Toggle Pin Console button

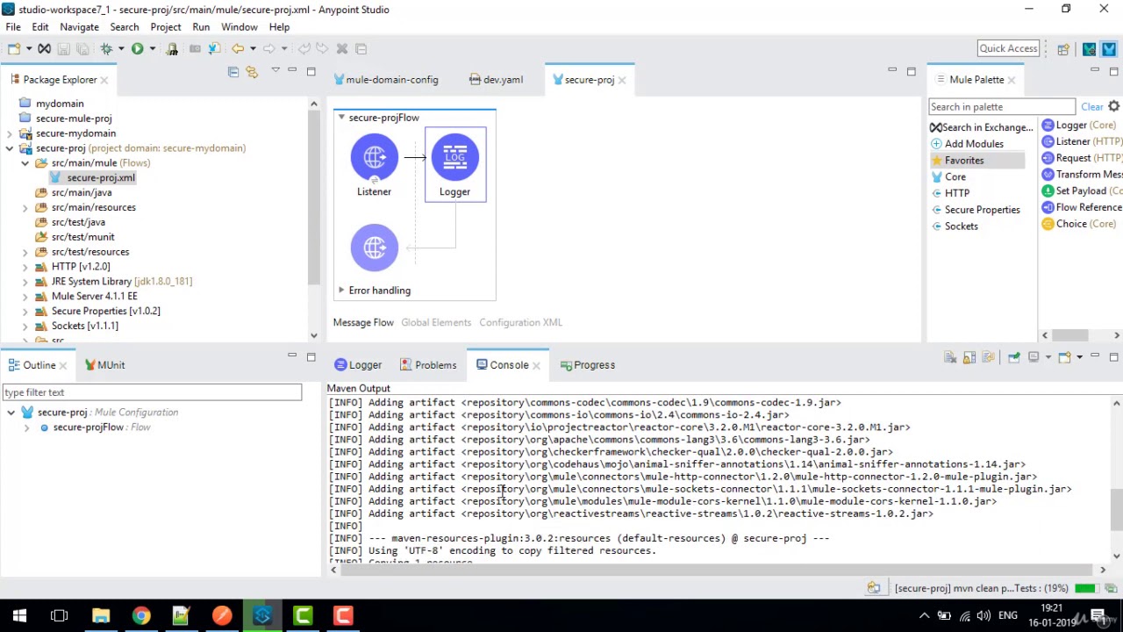point(1014,357)
